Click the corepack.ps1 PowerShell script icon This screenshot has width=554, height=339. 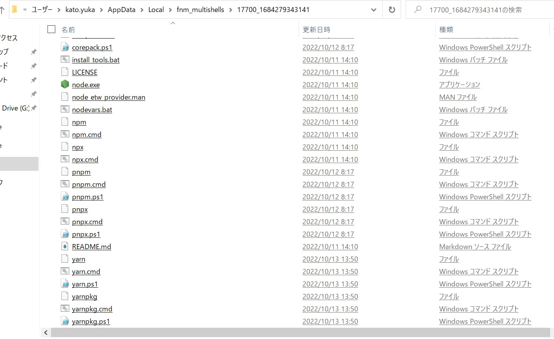click(65, 47)
